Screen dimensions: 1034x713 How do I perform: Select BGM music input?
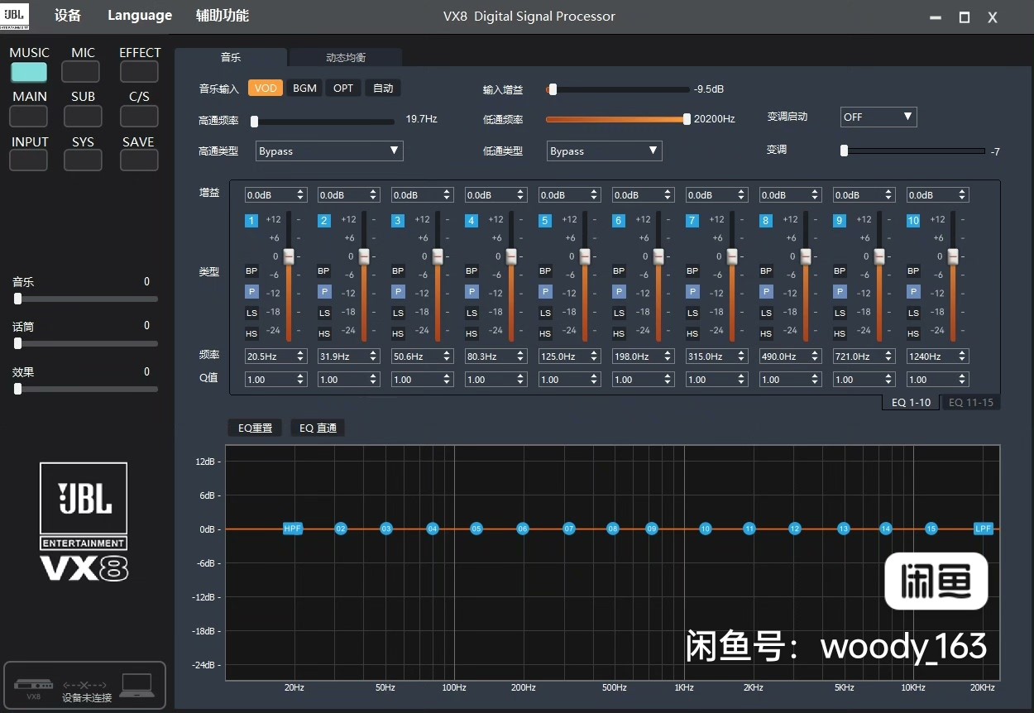click(x=304, y=88)
